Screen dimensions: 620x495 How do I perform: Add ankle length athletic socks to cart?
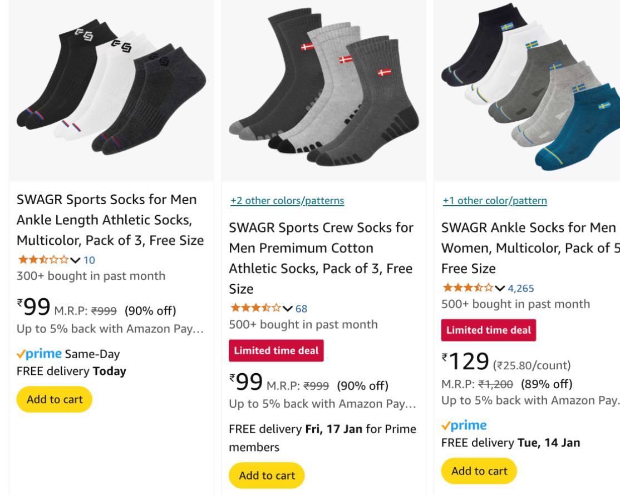coord(54,399)
